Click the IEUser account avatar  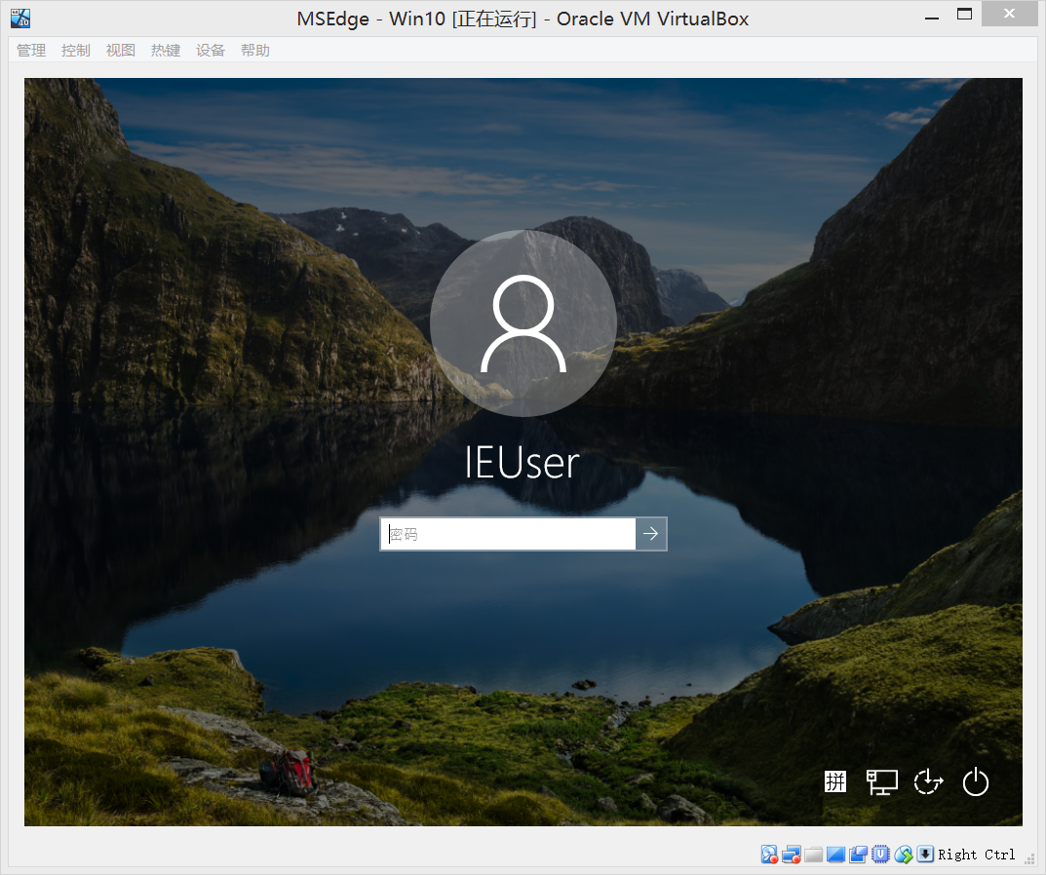point(523,323)
